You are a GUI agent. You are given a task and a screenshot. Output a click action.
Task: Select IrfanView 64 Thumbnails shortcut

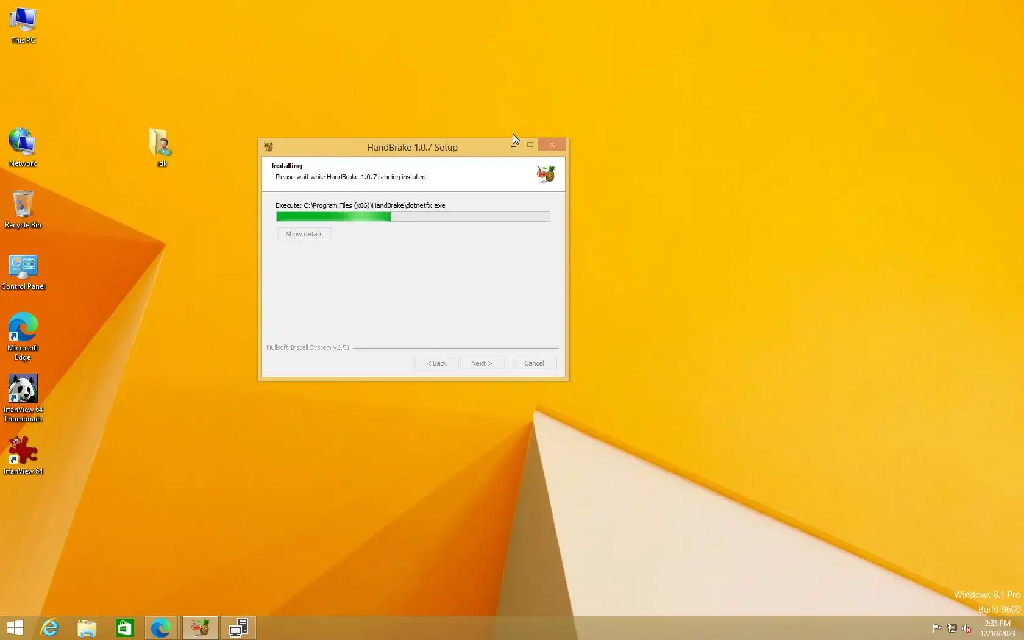[x=23, y=399]
